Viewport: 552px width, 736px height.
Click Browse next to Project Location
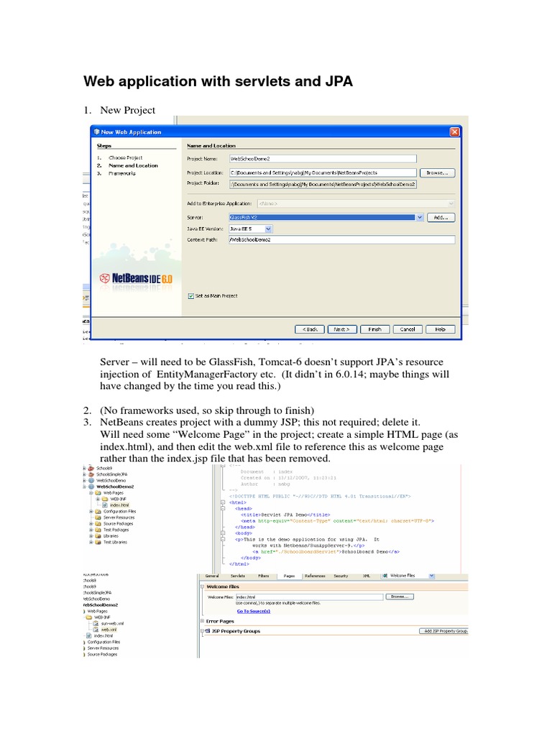pyautogui.click(x=437, y=172)
